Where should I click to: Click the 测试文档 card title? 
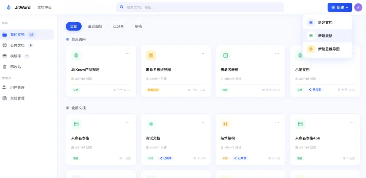153,138
